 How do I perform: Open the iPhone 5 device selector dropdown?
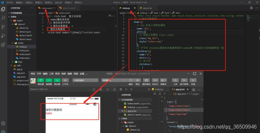click(39, 89)
